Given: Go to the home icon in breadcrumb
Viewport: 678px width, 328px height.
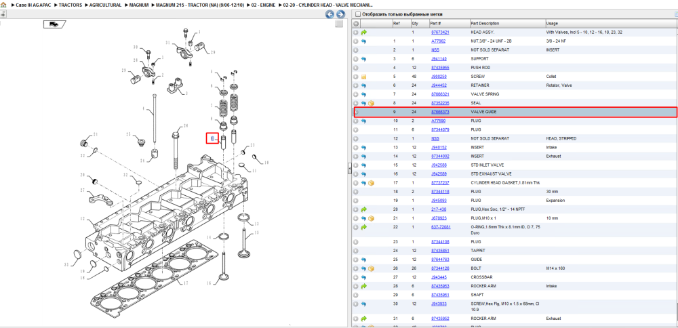Looking at the screenshot, I should pyautogui.click(x=3, y=5).
